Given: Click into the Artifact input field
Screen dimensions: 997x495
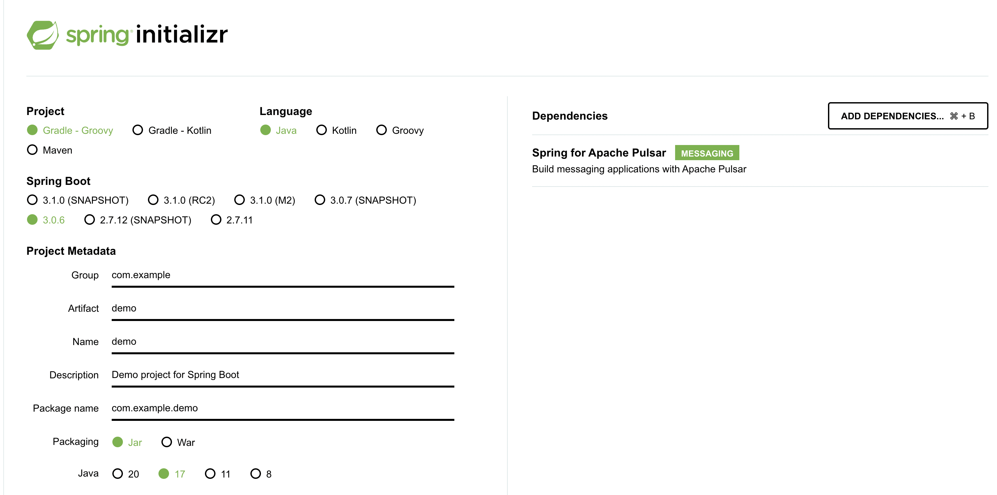Looking at the screenshot, I should coord(283,308).
